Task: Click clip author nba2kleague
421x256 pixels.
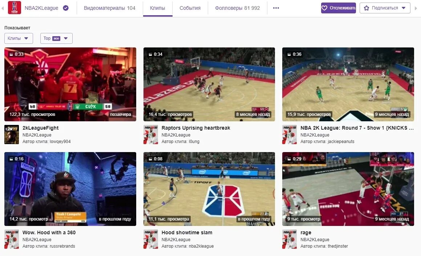Action: [201, 246]
